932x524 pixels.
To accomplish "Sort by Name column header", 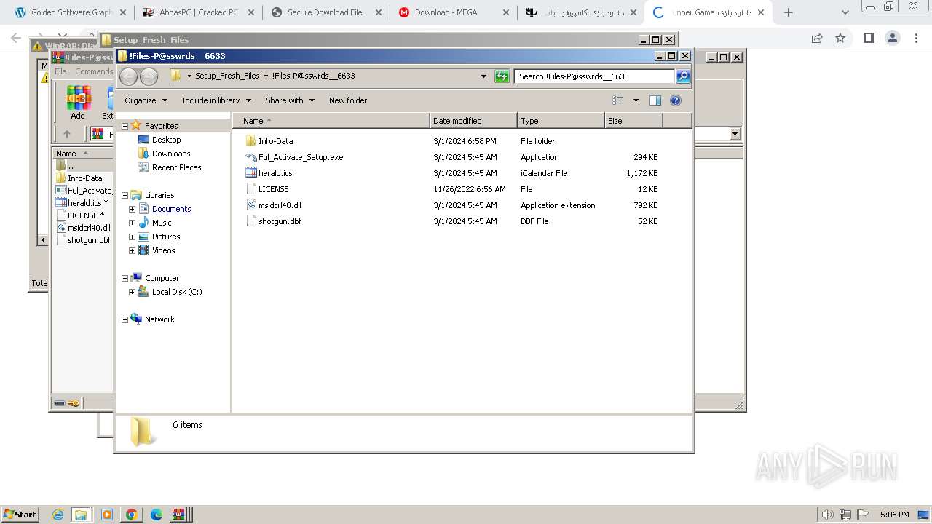I will pyautogui.click(x=331, y=121).
